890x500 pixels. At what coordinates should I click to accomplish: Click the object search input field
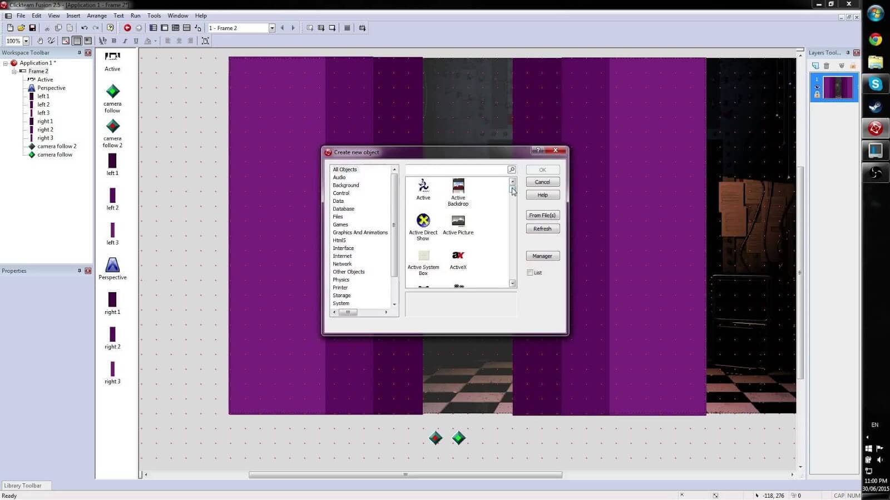[x=456, y=169]
